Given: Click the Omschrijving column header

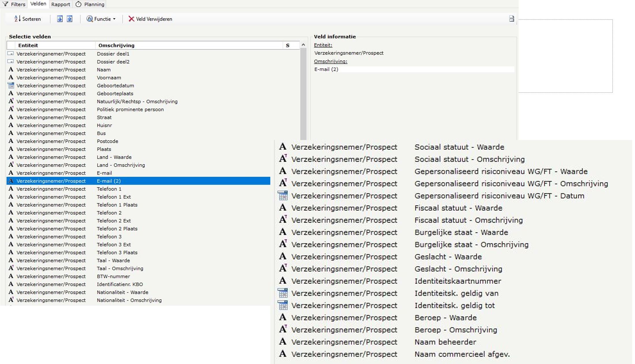Looking at the screenshot, I should 116,45.
